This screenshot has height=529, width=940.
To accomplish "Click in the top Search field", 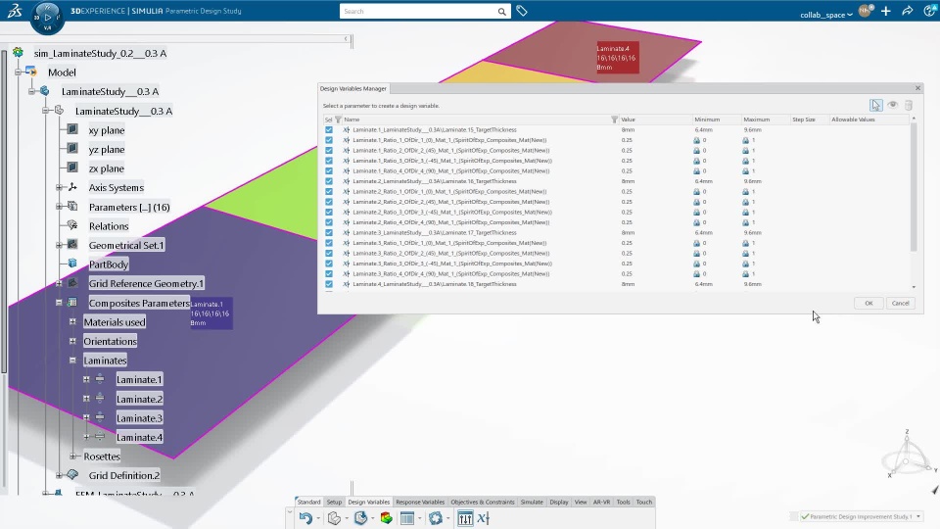I will click(x=419, y=12).
